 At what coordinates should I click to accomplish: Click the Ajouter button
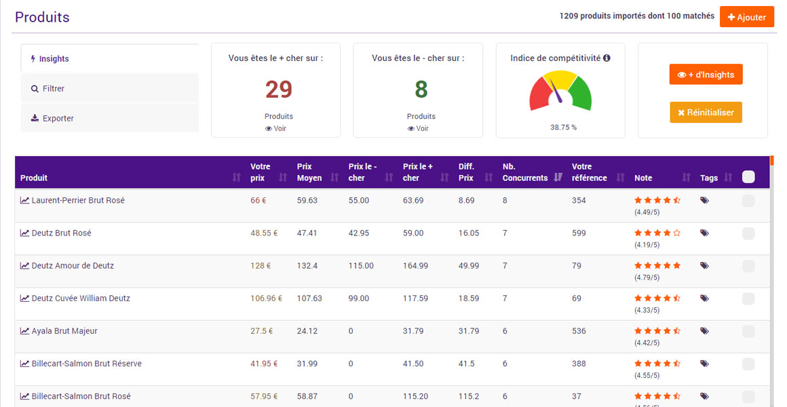pyautogui.click(x=747, y=17)
